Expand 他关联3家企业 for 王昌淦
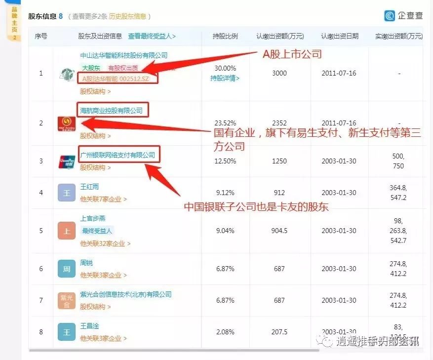433x360 pixels. tap(103, 338)
